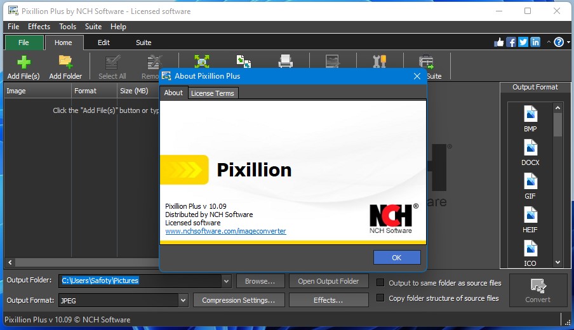The image size is (574, 330).
Task: Click format list scroll-up arrow
Action: (557, 107)
